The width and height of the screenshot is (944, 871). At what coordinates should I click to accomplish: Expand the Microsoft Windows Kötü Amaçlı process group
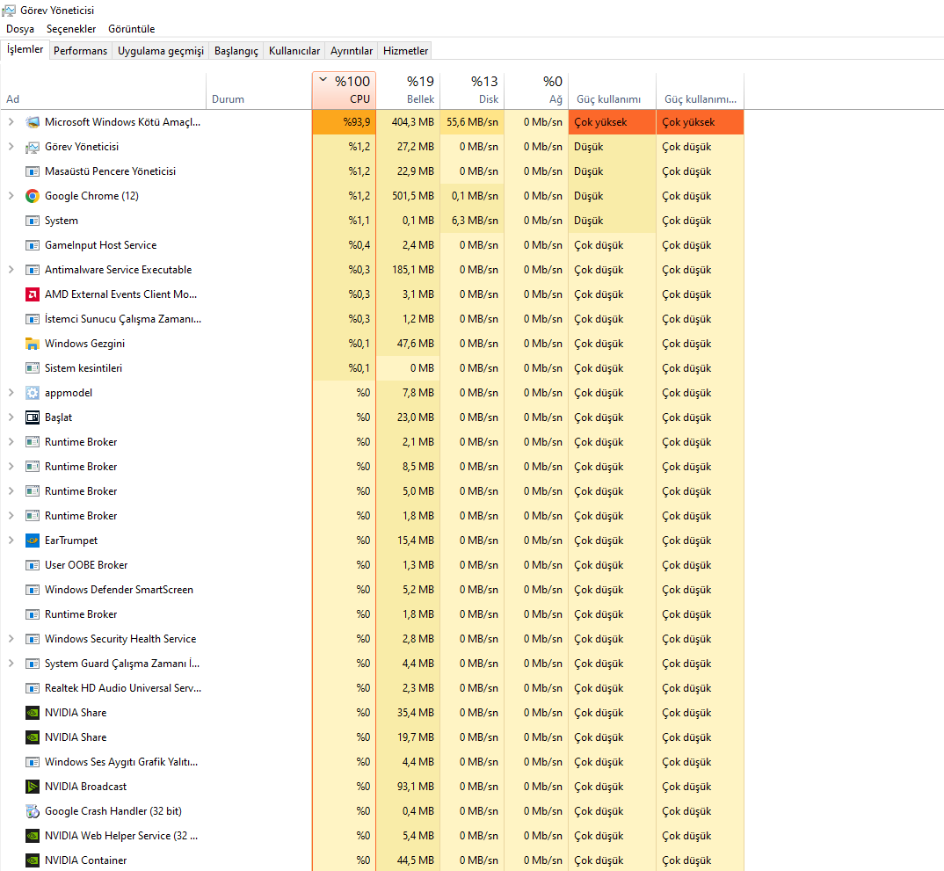point(11,122)
